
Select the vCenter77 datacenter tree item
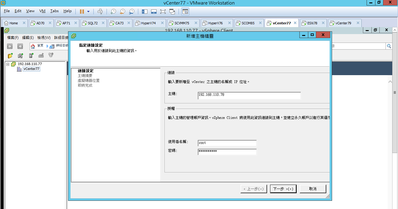coord(31,69)
